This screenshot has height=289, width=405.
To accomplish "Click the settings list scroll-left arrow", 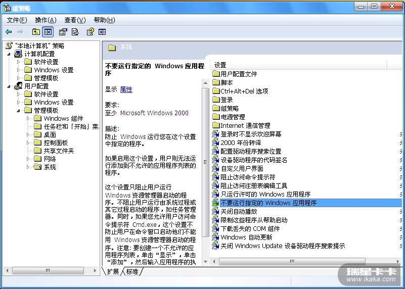I will (214, 261).
